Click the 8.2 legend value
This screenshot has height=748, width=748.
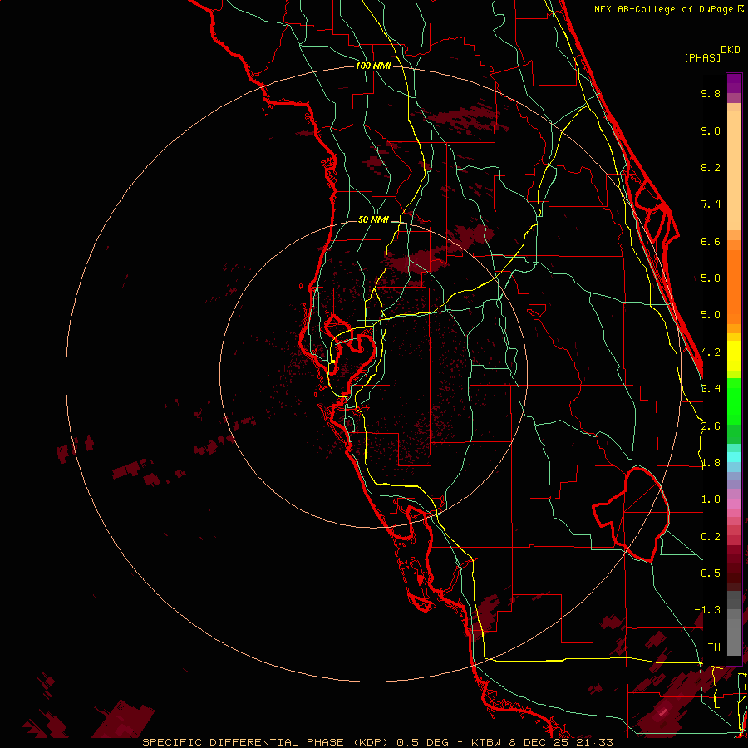point(711,167)
